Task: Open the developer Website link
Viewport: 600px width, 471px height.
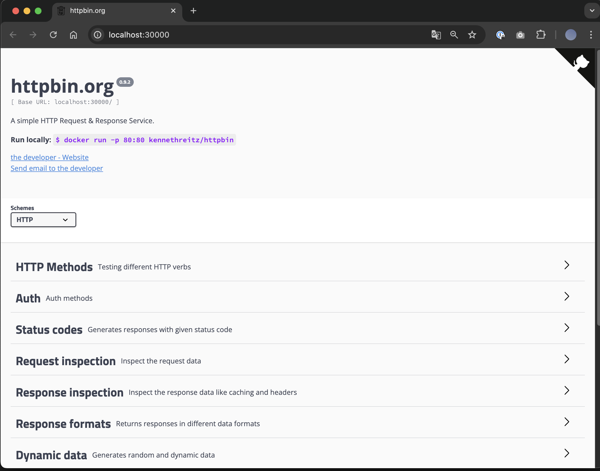Action: (50, 157)
